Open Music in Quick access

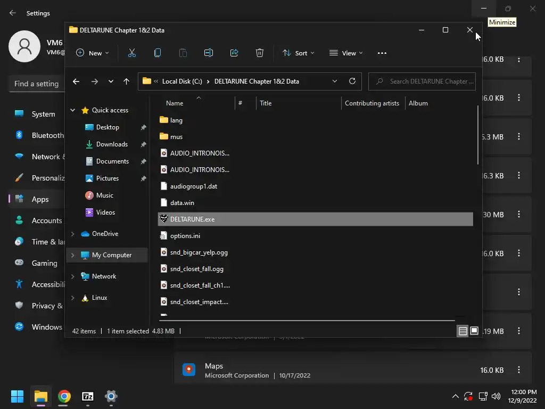[x=105, y=195]
